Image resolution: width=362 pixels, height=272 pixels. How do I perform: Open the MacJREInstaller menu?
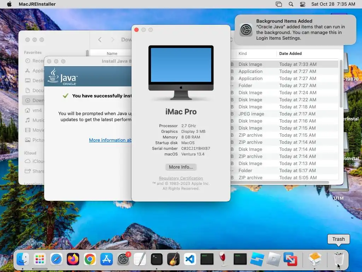tap(37, 4)
